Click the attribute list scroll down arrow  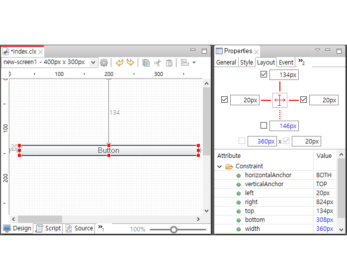tap(341, 230)
